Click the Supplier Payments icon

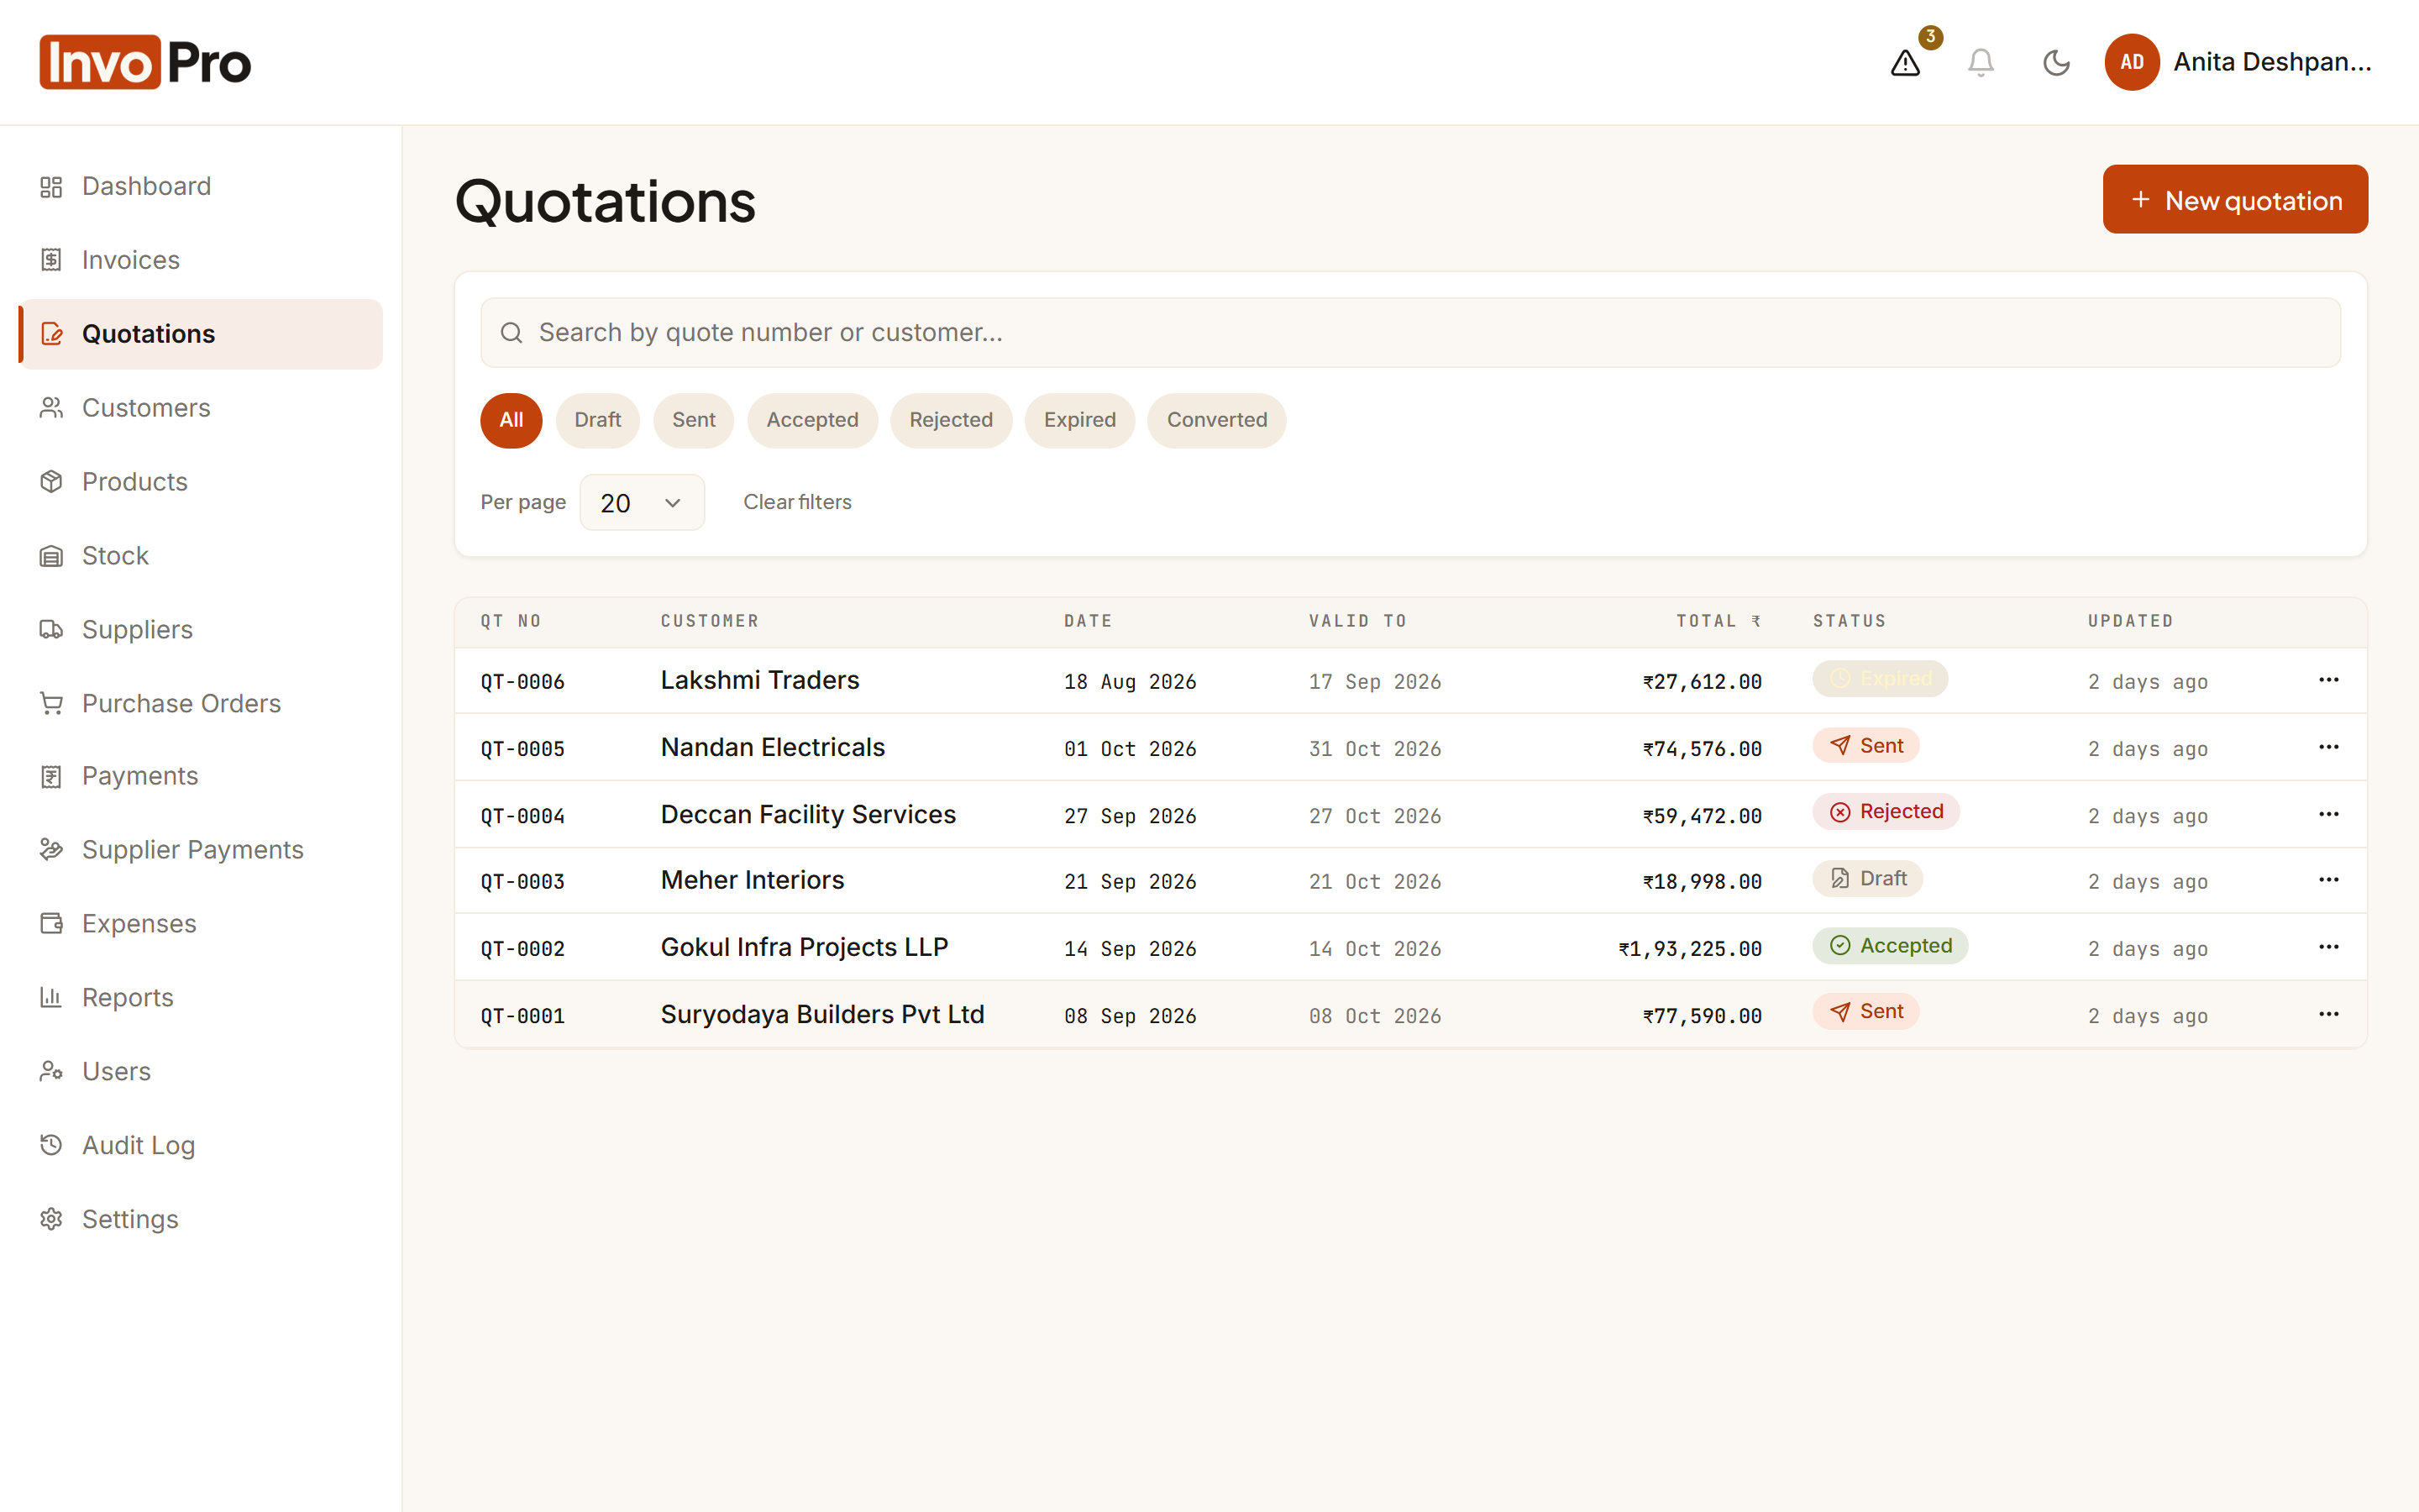pyautogui.click(x=51, y=850)
